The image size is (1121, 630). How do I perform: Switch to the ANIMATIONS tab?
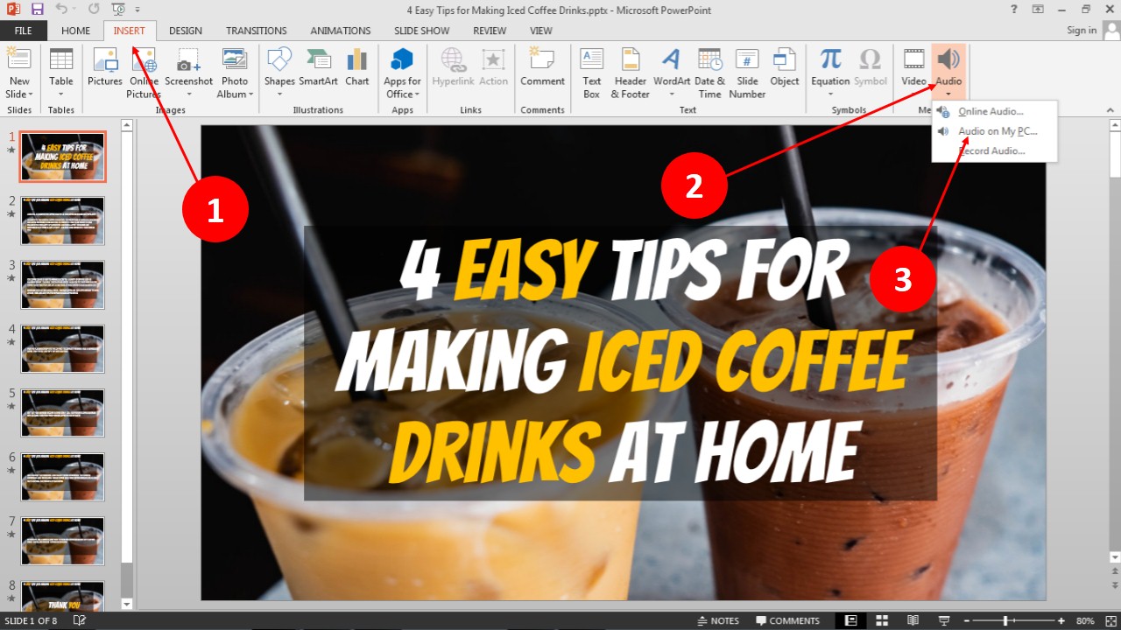pos(341,31)
